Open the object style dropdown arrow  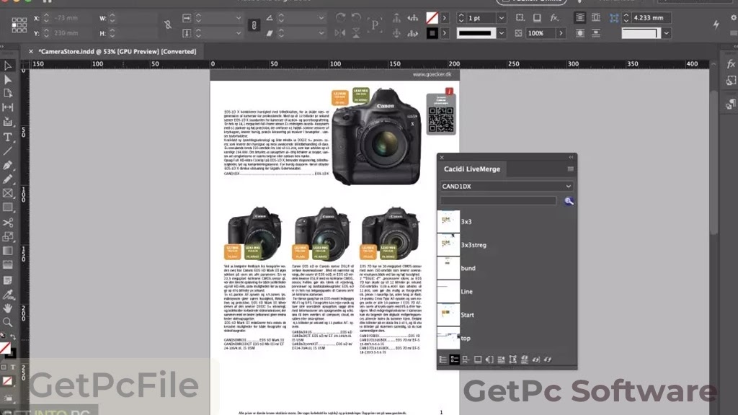(x=666, y=33)
